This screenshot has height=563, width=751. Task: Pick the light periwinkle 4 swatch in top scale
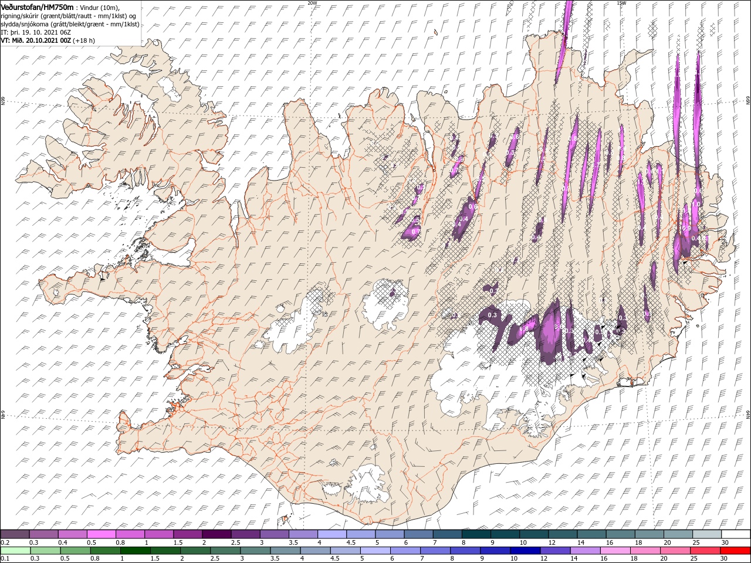pos(332,534)
